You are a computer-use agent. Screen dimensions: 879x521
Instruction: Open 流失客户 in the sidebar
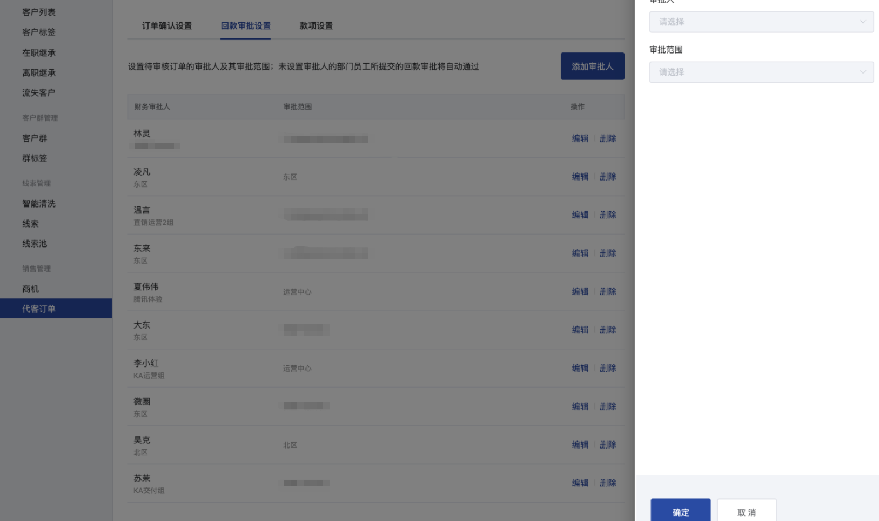tap(39, 92)
